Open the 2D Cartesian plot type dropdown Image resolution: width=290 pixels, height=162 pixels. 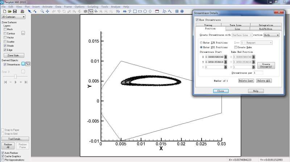13,17
